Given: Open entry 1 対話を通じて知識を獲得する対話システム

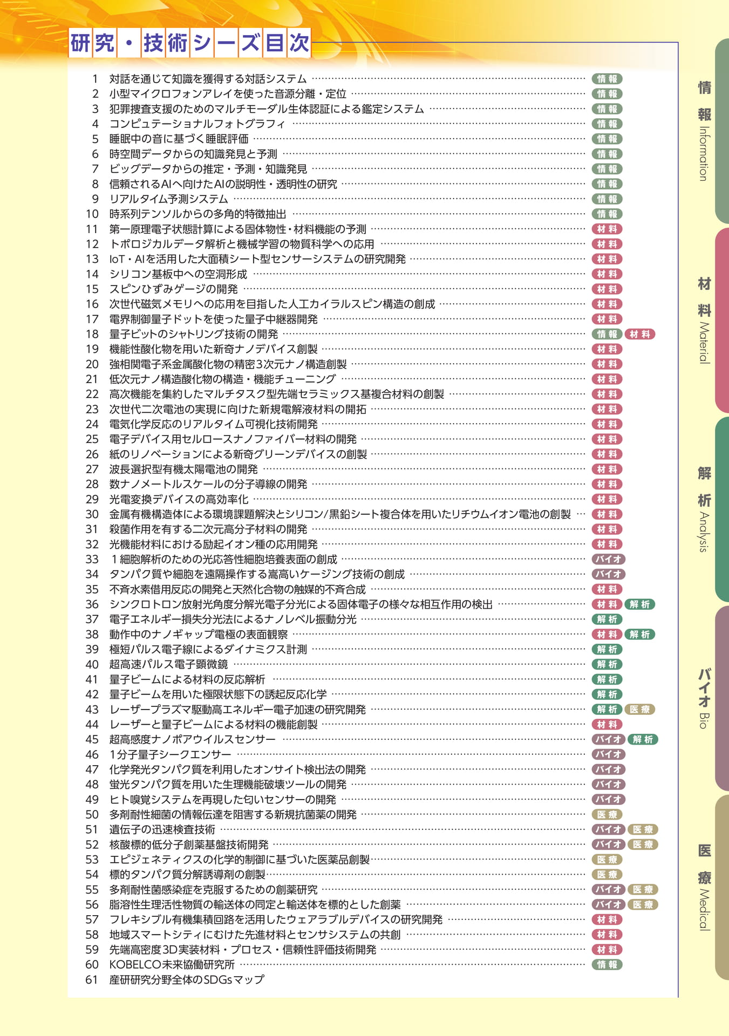Looking at the screenshot, I should point(208,79).
